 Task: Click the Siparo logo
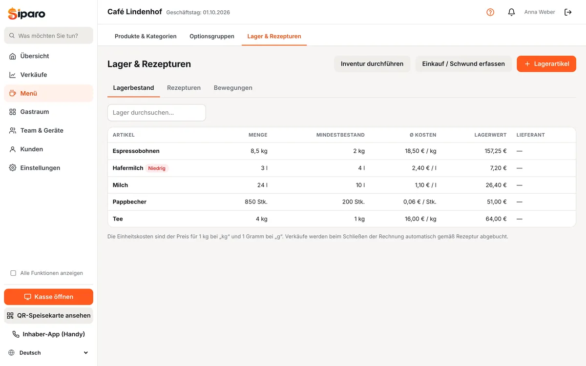pos(26,14)
